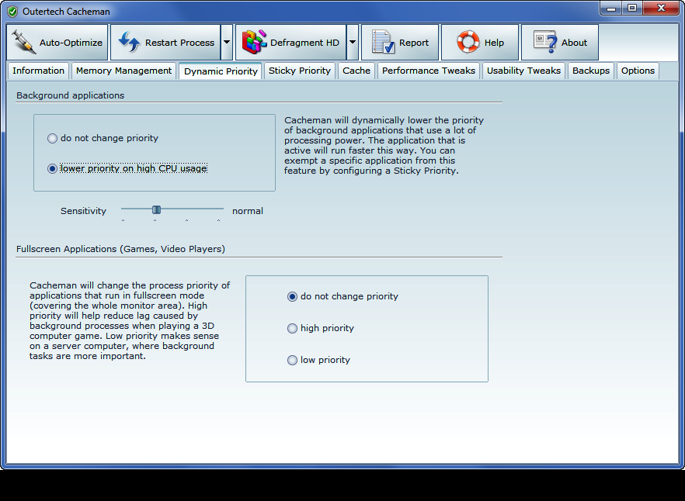Open the Backups tab
This screenshot has height=501, width=685.
click(x=591, y=71)
